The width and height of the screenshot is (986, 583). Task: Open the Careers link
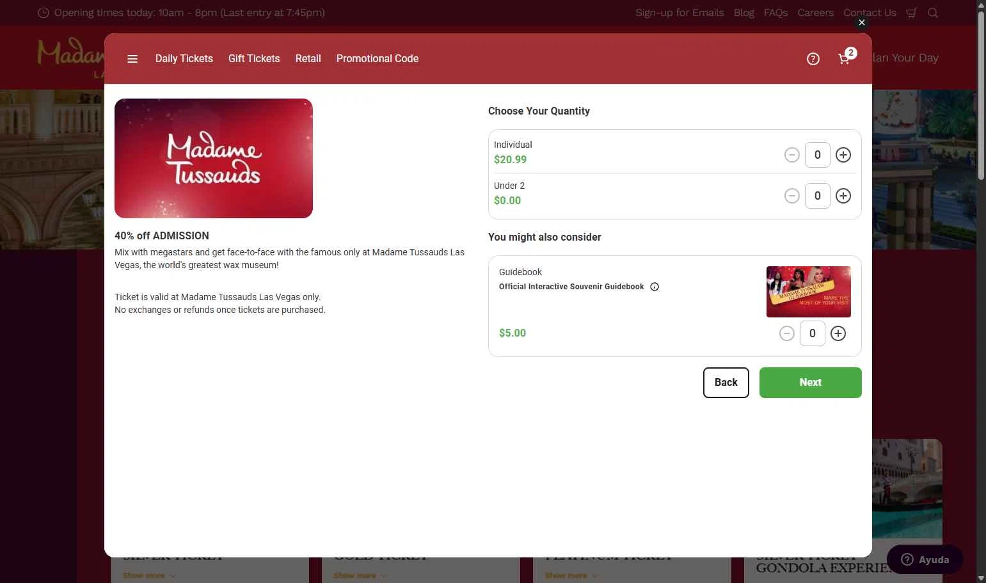(x=815, y=13)
